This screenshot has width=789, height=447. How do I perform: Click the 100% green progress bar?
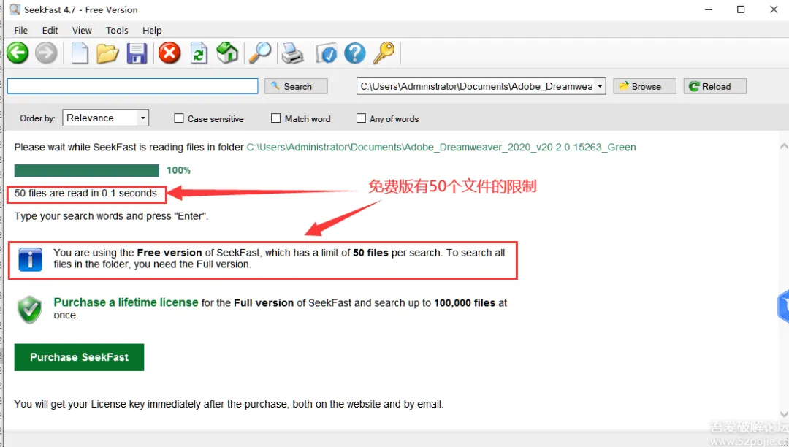[x=86, y=170]
